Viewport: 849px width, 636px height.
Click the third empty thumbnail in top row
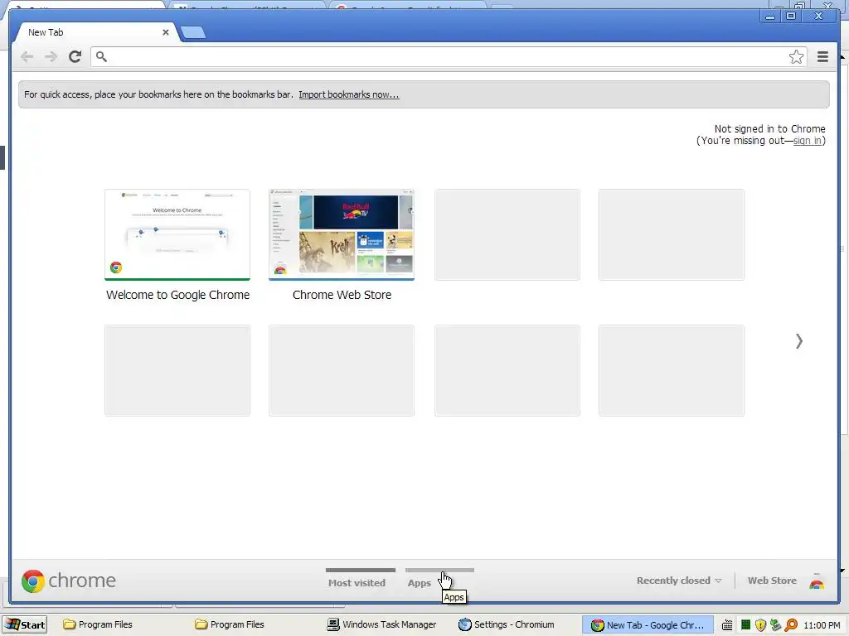(x=507, y=234)
